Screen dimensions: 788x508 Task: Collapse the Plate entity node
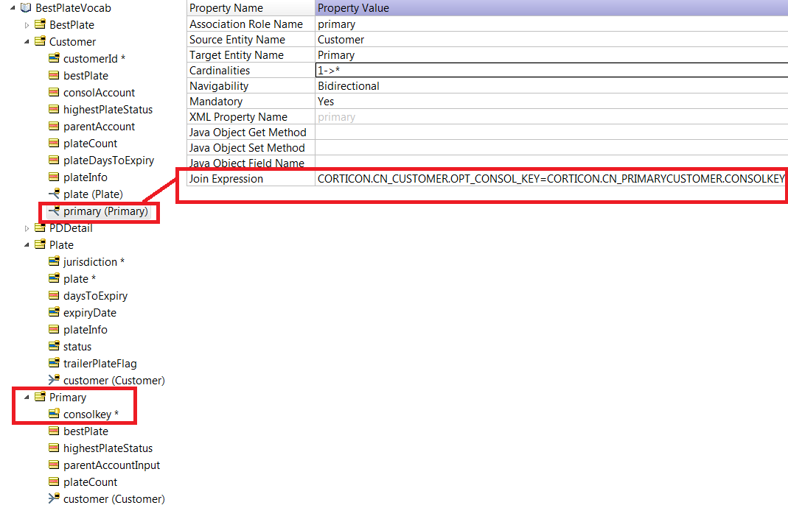pyautogui.click(x=27, y=245)
